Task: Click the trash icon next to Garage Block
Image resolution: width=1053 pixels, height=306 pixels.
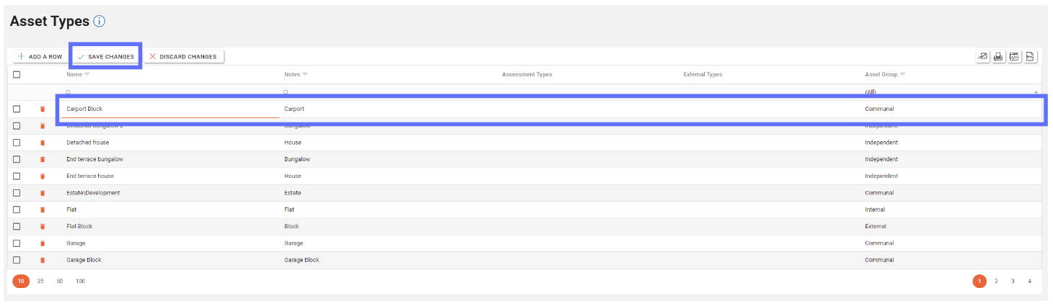Action: click(x=43, y=260)
